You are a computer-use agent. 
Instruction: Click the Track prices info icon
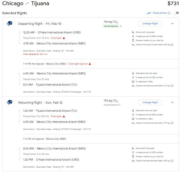[x=169, y=13]
